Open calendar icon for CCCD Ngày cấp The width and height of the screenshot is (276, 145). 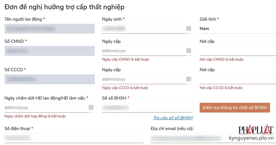(189, 79)
